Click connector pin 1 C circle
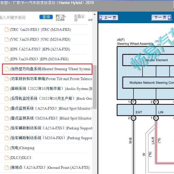The width and height of the screenshot is (174, 174). 156,118
